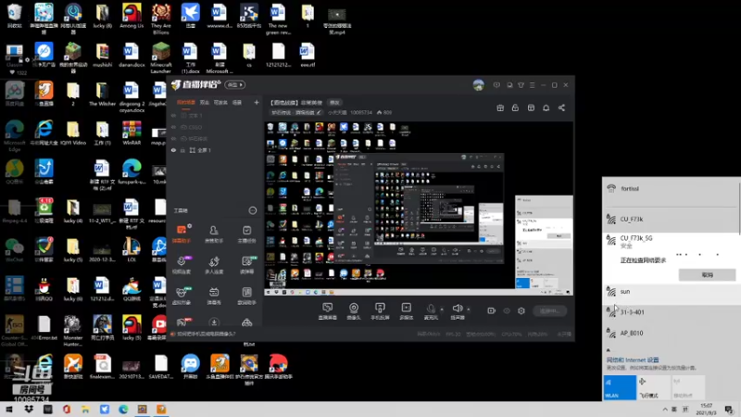
Task: Click the share icon above the preview
Action: click(x=561, y=107)
